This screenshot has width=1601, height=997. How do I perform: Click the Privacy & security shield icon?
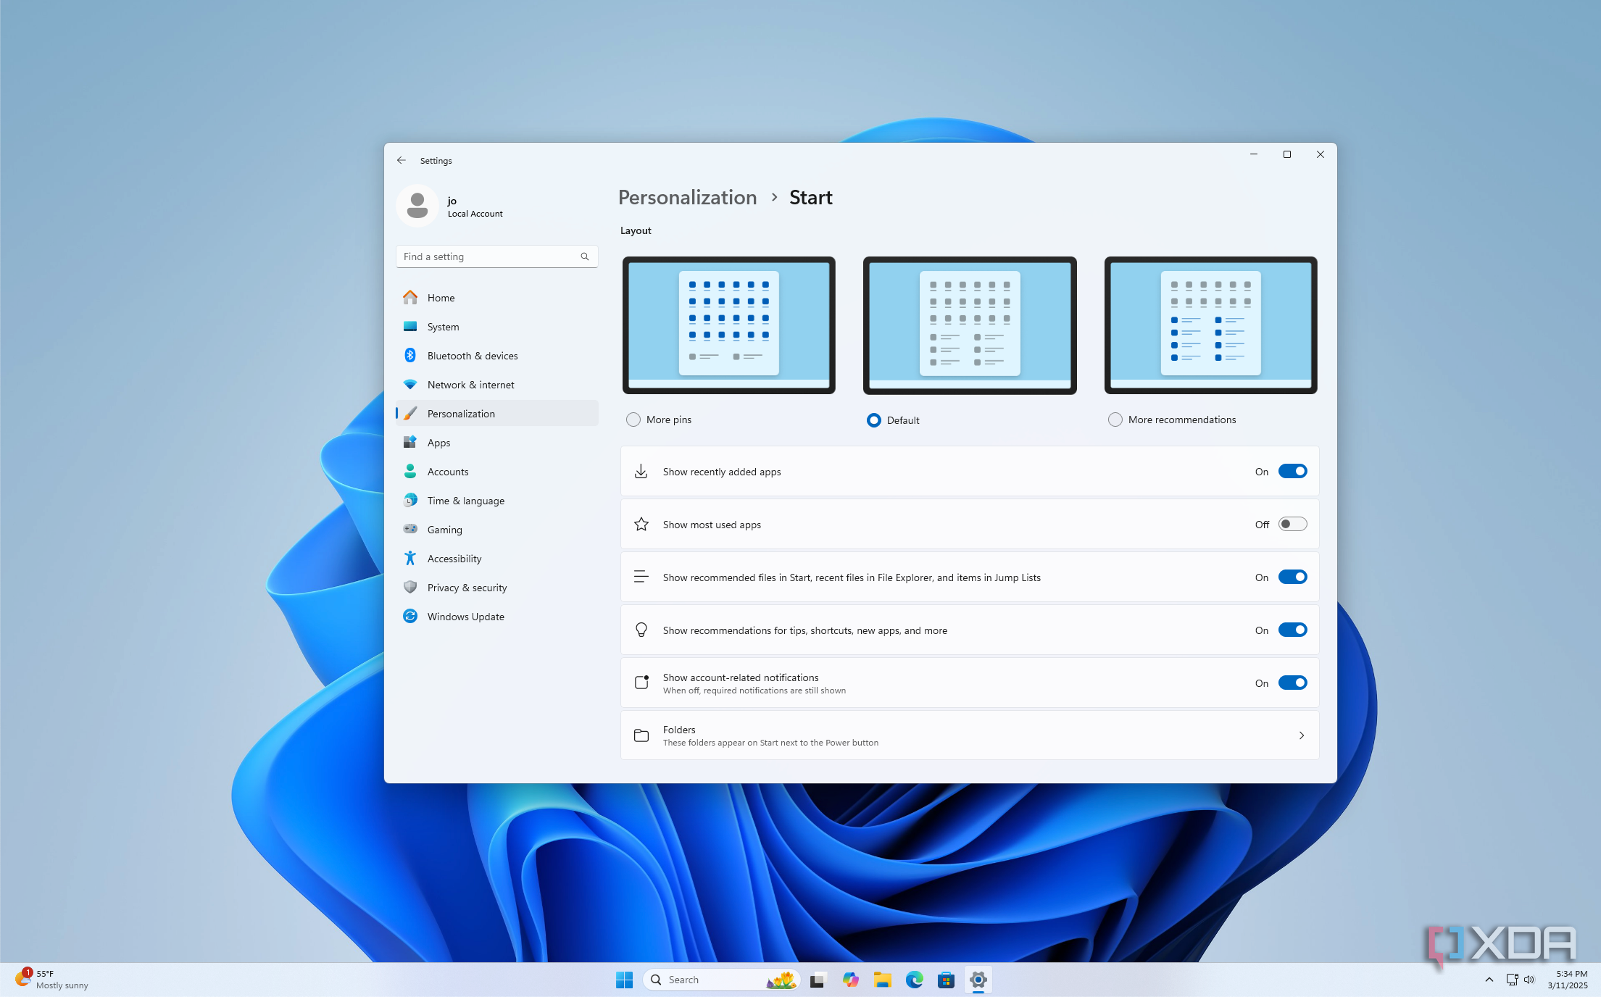click(x=410, y=587)
